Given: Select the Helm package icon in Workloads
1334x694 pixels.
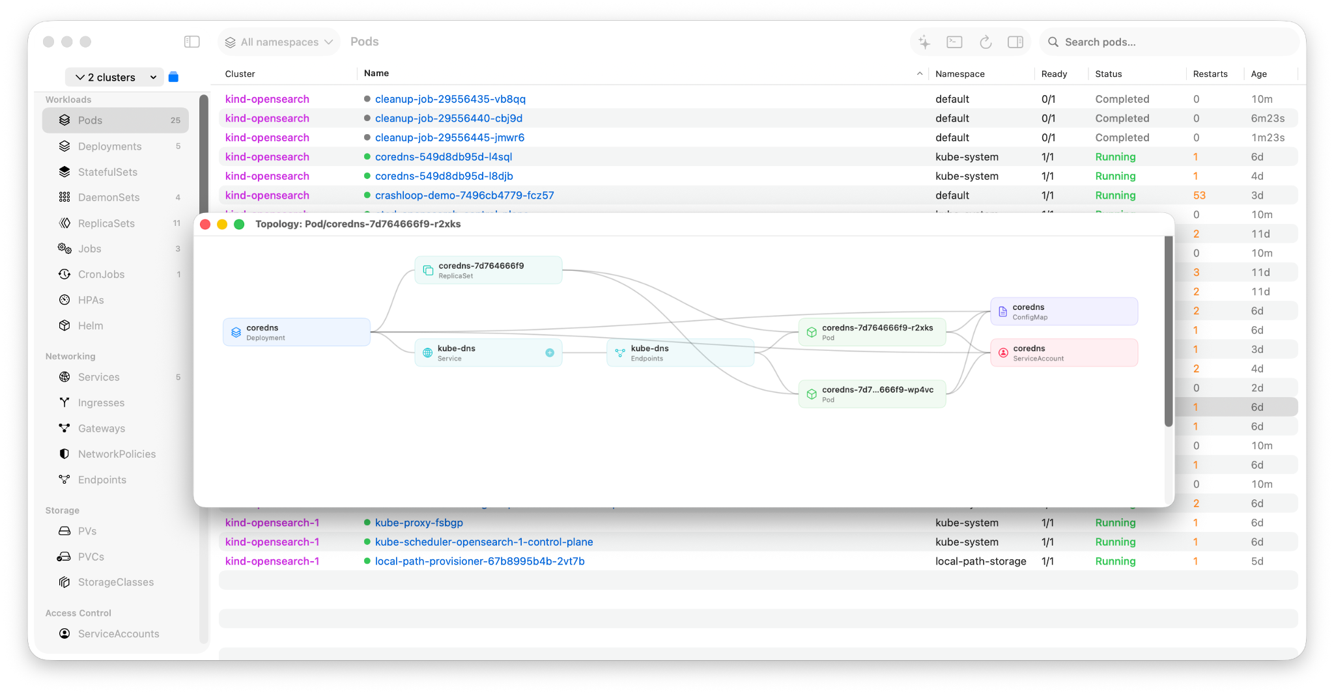Looking at the screenshot, I should [x=64, y=326].
